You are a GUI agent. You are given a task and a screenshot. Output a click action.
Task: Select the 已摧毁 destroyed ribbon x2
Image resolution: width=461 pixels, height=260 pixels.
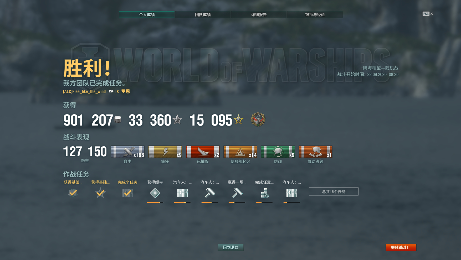point(203,152)
